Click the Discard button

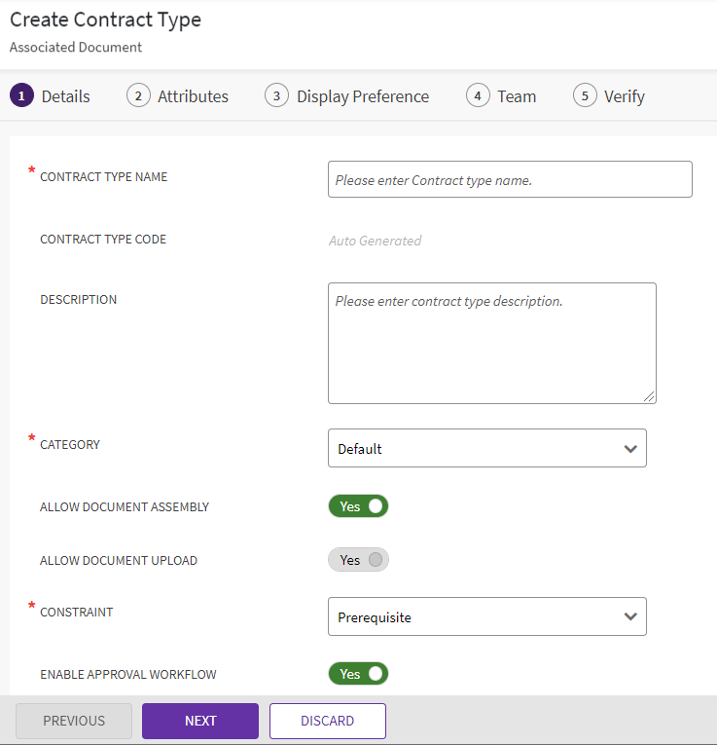coord(328,721)
